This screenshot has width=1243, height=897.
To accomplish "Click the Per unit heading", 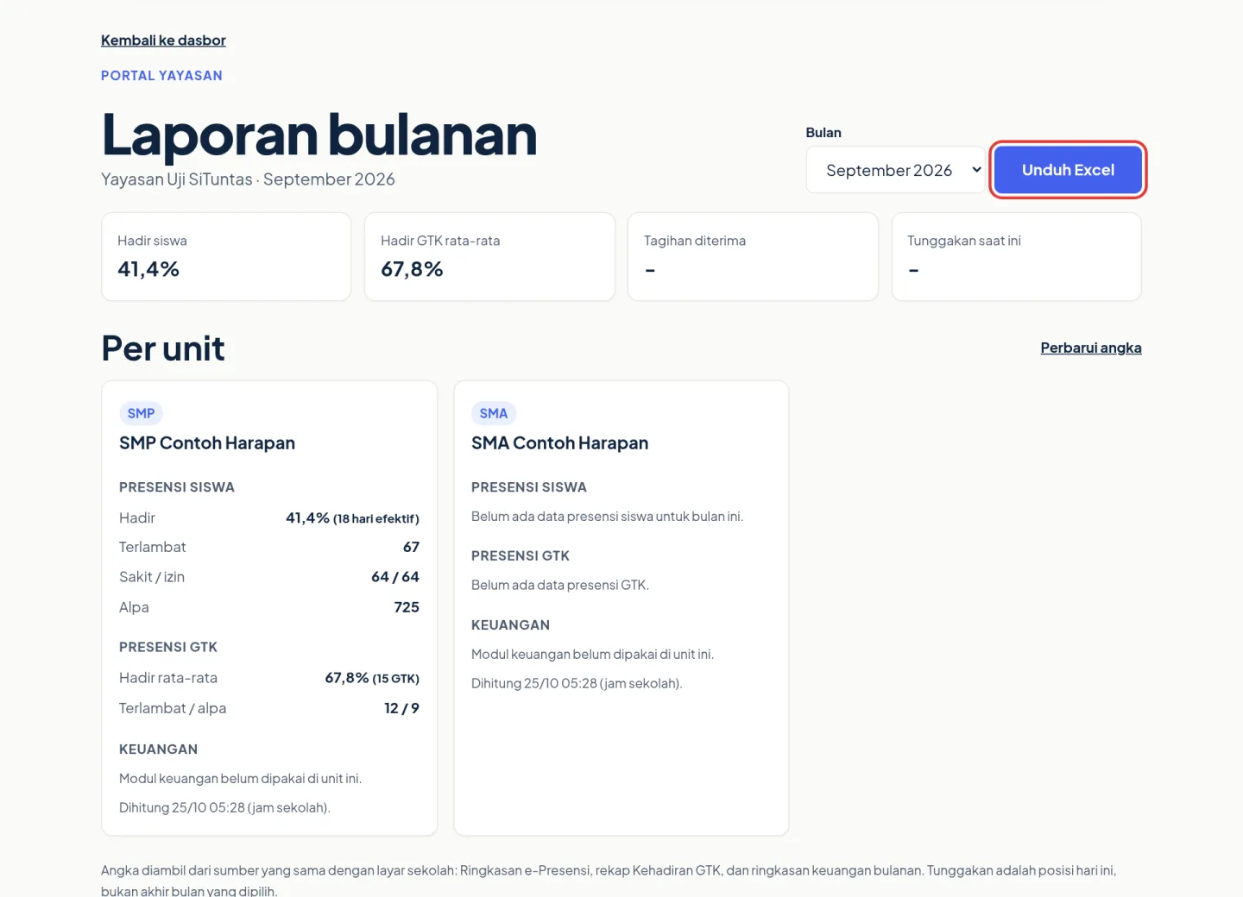I will pos(163,348).
